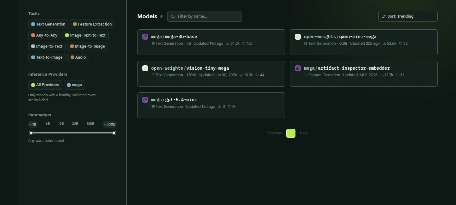
Task: Go to the Next page
Action: (x=304, y=133)
